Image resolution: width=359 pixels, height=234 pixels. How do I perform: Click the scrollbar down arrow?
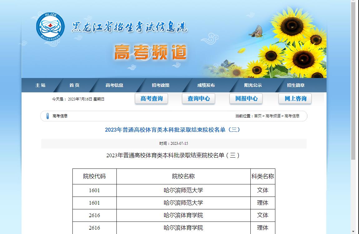353,232
